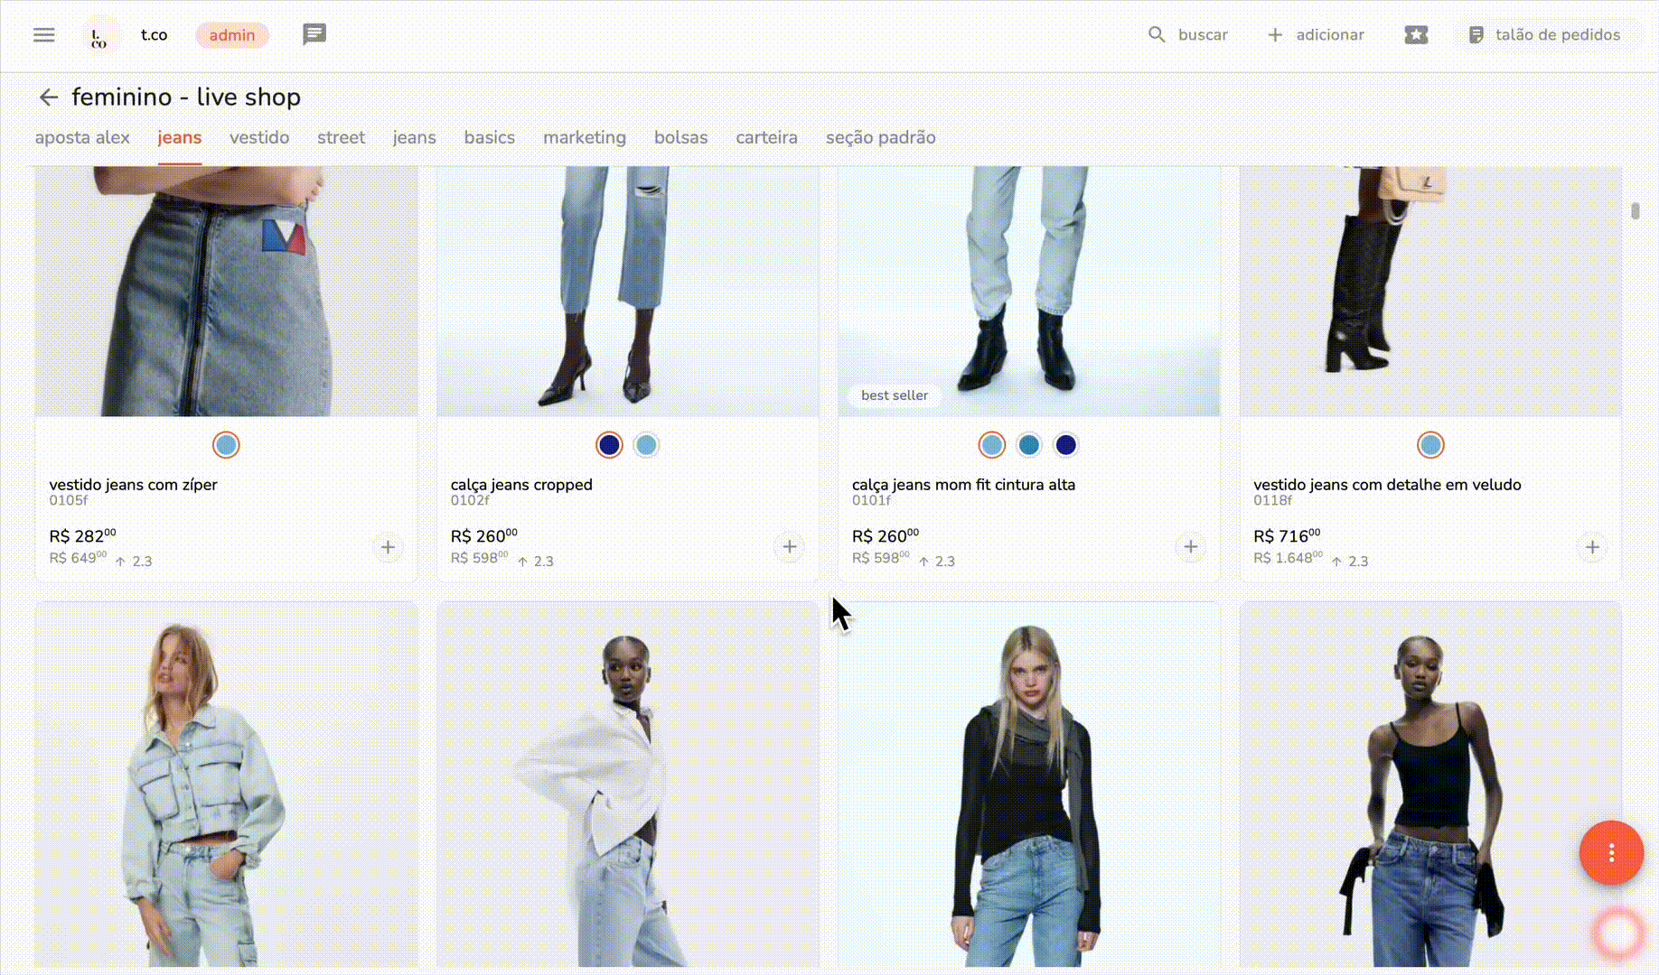Switch to the vestido tab

pos(259,137)
